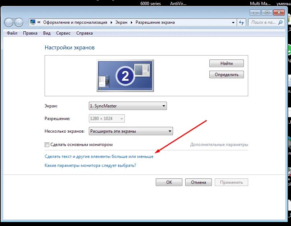291x226 pixels.
Task: Open the Файл menu
Action: coord(12,33)
